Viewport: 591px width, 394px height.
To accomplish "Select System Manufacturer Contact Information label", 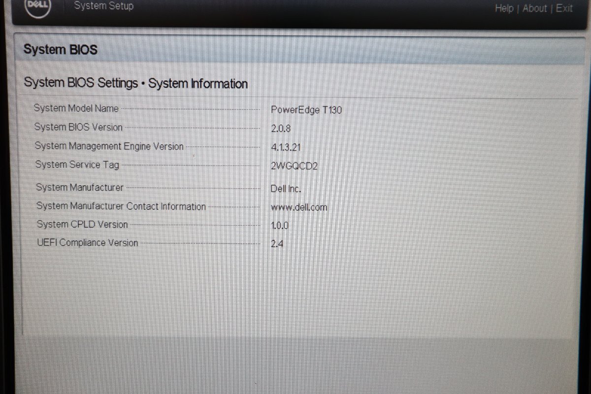I will [x=121, y=206].
